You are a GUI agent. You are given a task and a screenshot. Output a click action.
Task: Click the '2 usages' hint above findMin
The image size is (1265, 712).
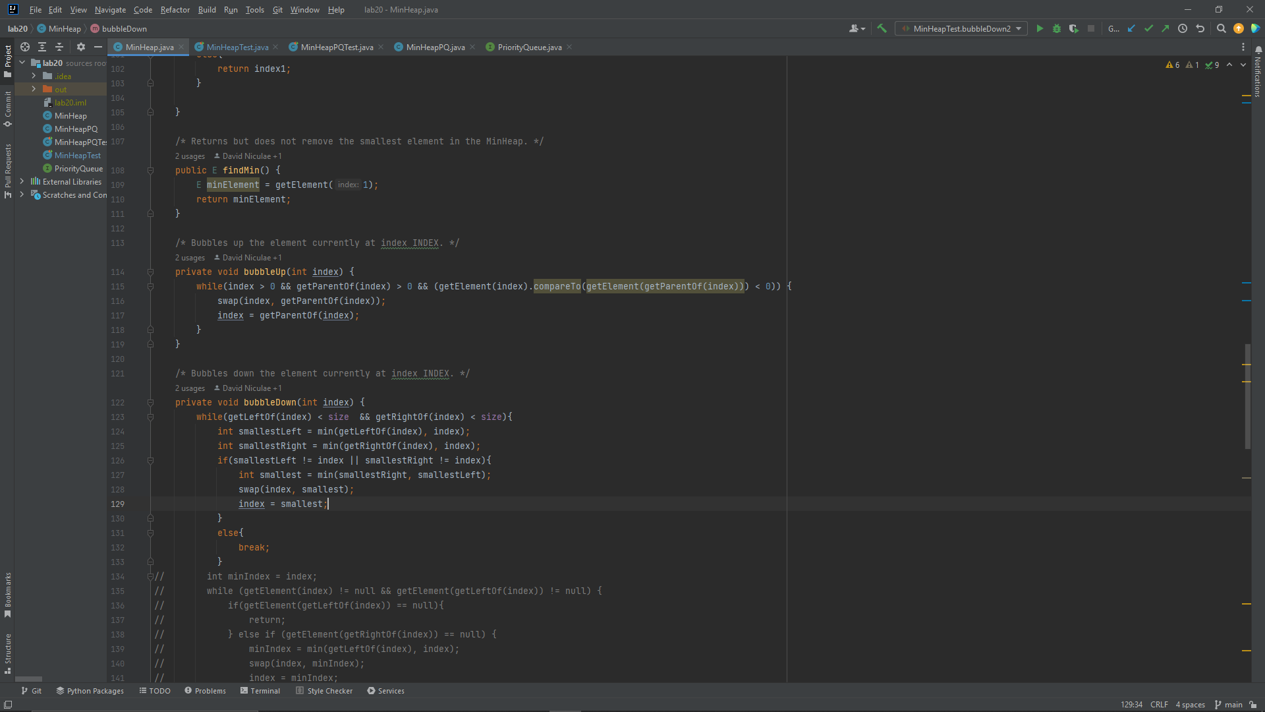(x=190, y=156)
